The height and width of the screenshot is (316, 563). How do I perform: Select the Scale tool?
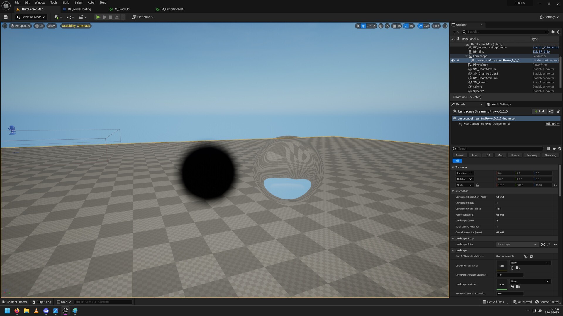[374, 26]
